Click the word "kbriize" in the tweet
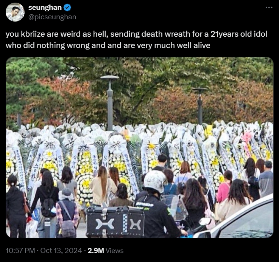 (x=33, y=34)
